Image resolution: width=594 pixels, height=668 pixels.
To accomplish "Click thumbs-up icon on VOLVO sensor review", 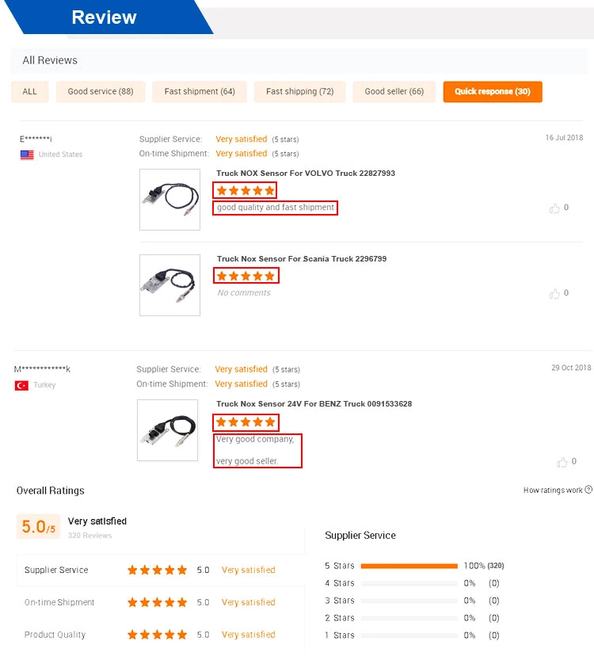I will [x=554, y=208].
